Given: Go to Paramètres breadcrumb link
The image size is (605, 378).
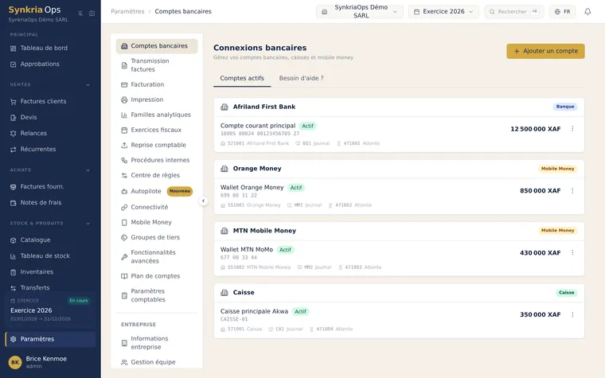Looking at the screenshot, I should [127, 12].
